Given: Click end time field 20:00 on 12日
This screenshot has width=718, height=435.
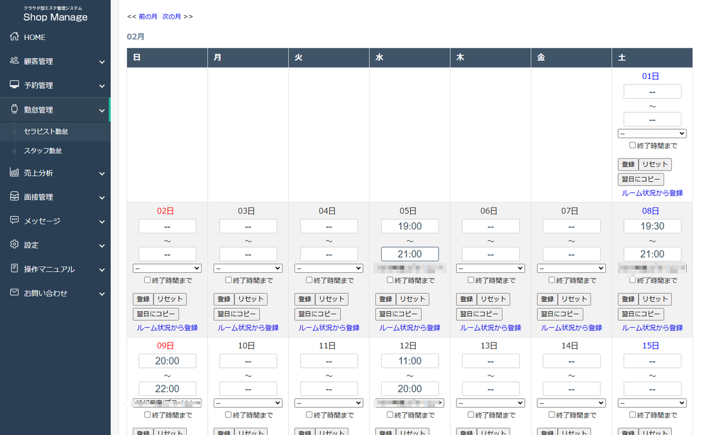Looking at the screenshot, I should click(410, 389).
